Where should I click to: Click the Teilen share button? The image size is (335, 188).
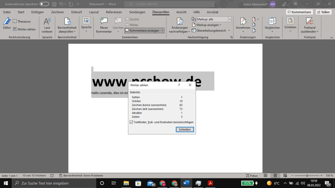click(x=324, y=12)
